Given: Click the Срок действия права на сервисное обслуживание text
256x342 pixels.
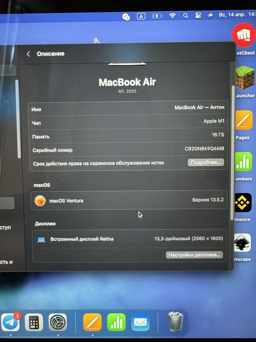Looking at the screenshot, I should tap(98, 163).
